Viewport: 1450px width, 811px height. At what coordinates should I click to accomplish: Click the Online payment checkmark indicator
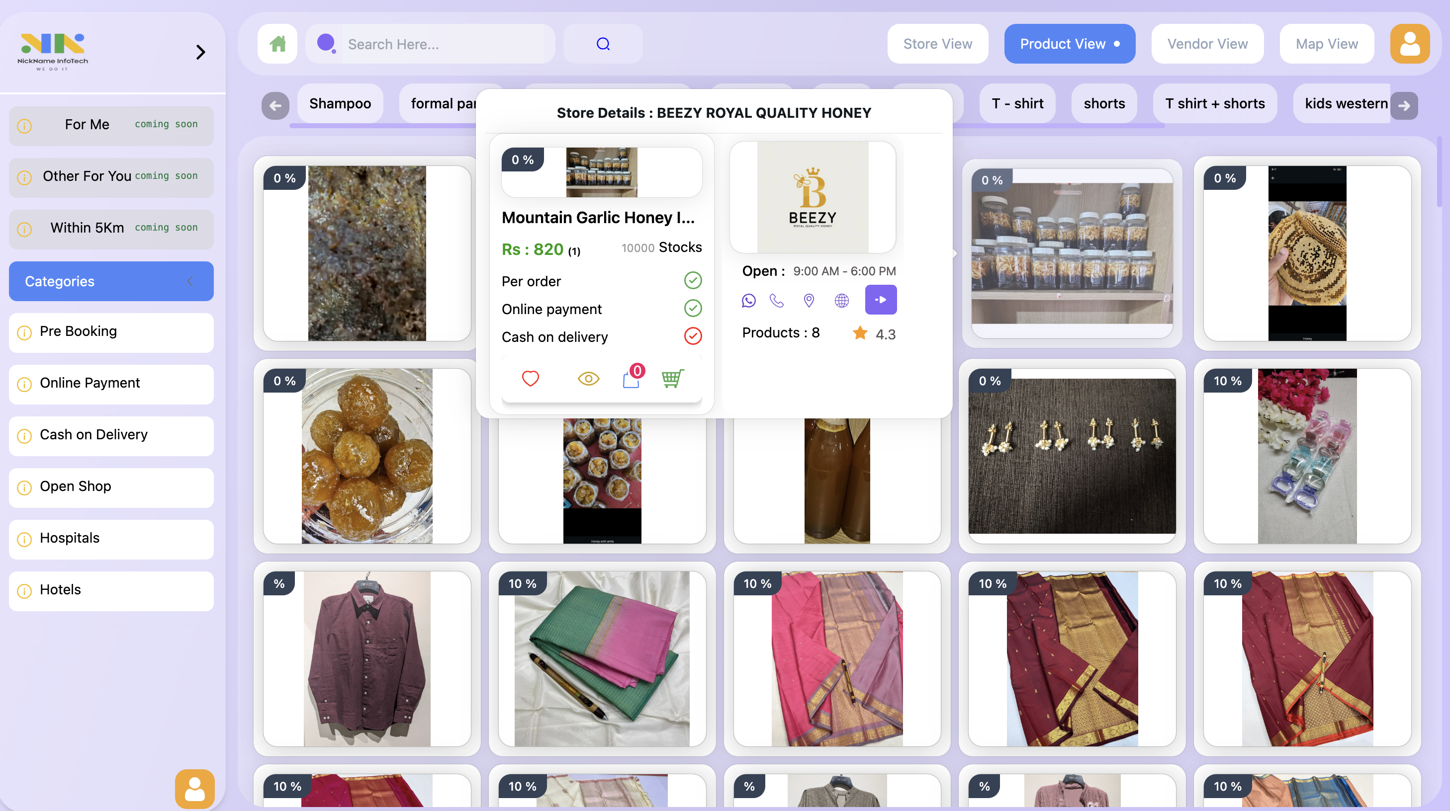pos(692,308)
